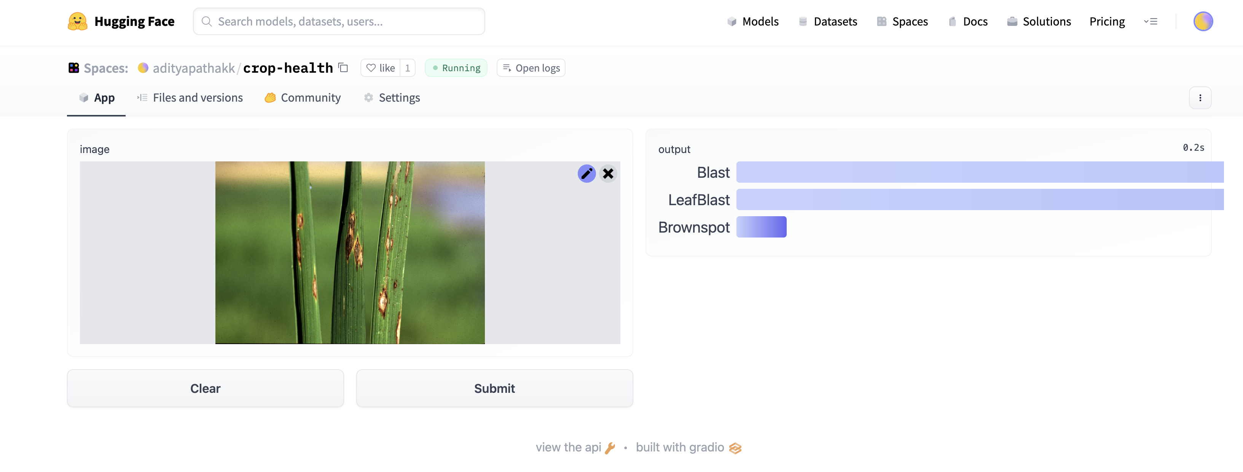The image size is (1243, 472).
Task: Go to the Settings tab
Action: coord(392,97)
